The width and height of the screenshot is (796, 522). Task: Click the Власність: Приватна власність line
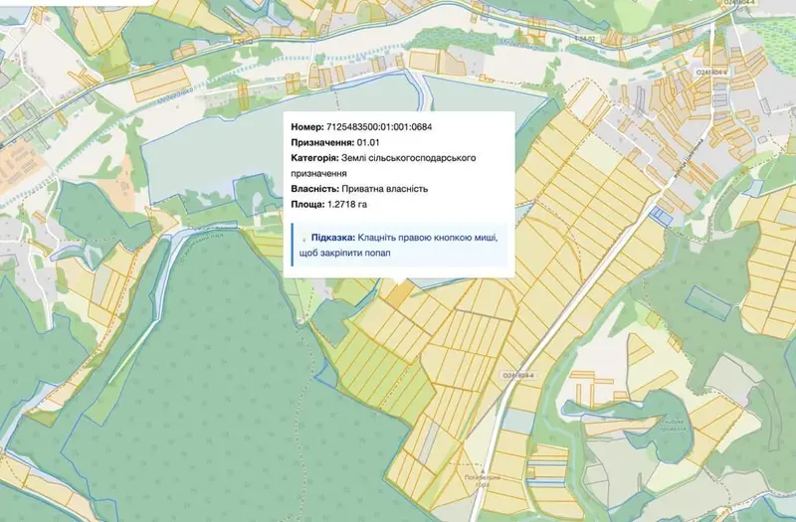tap(359, 189)
